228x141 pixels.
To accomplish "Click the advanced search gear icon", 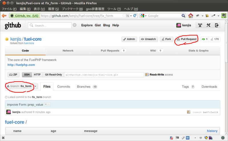I will tap(75, 25).
